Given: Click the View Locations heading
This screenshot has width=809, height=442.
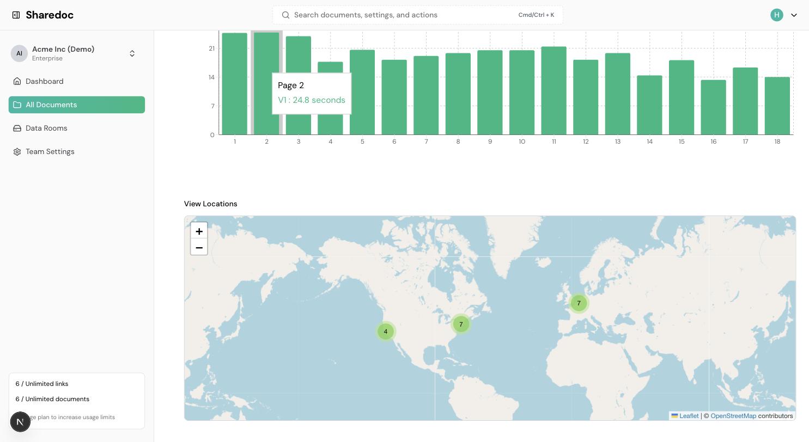Looking at the screenshot, I should point(211,204).
